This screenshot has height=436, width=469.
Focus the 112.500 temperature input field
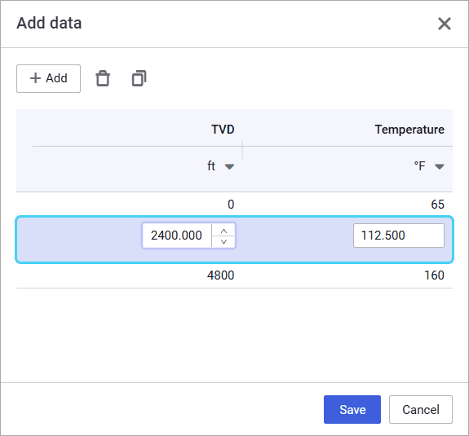click(399, 236)
